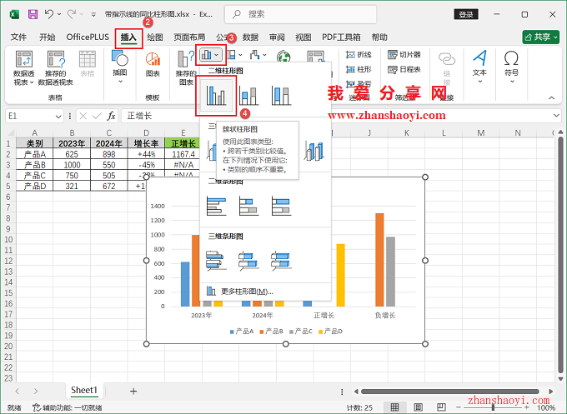Select the 2D clustered bar chart

pos(216,205)
